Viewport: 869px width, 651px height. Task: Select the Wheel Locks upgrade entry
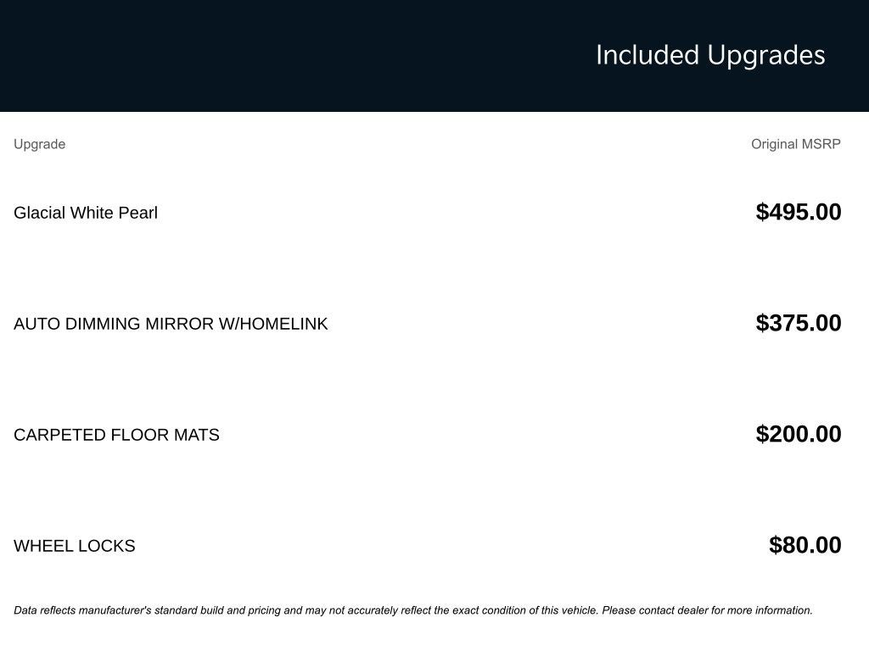75,546
